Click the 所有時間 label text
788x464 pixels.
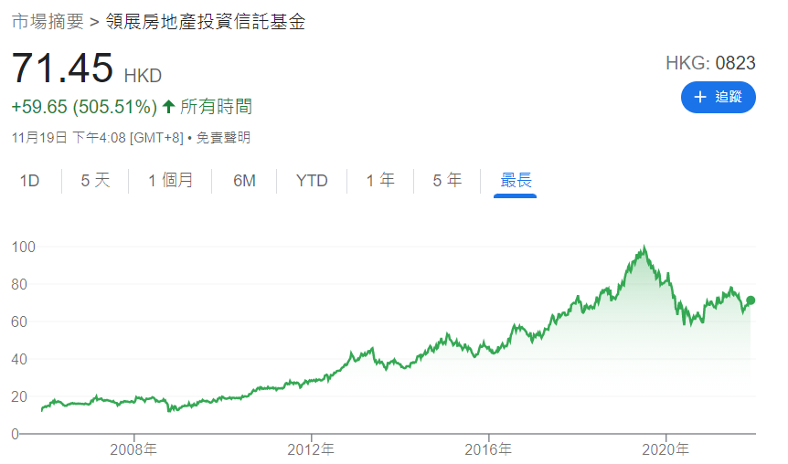(x=216, y=107)
